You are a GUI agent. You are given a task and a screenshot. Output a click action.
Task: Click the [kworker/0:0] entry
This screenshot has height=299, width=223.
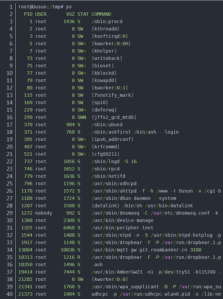(x=110, y=280)
